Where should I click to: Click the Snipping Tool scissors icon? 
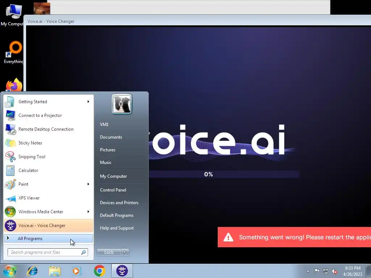pos(10,157)
